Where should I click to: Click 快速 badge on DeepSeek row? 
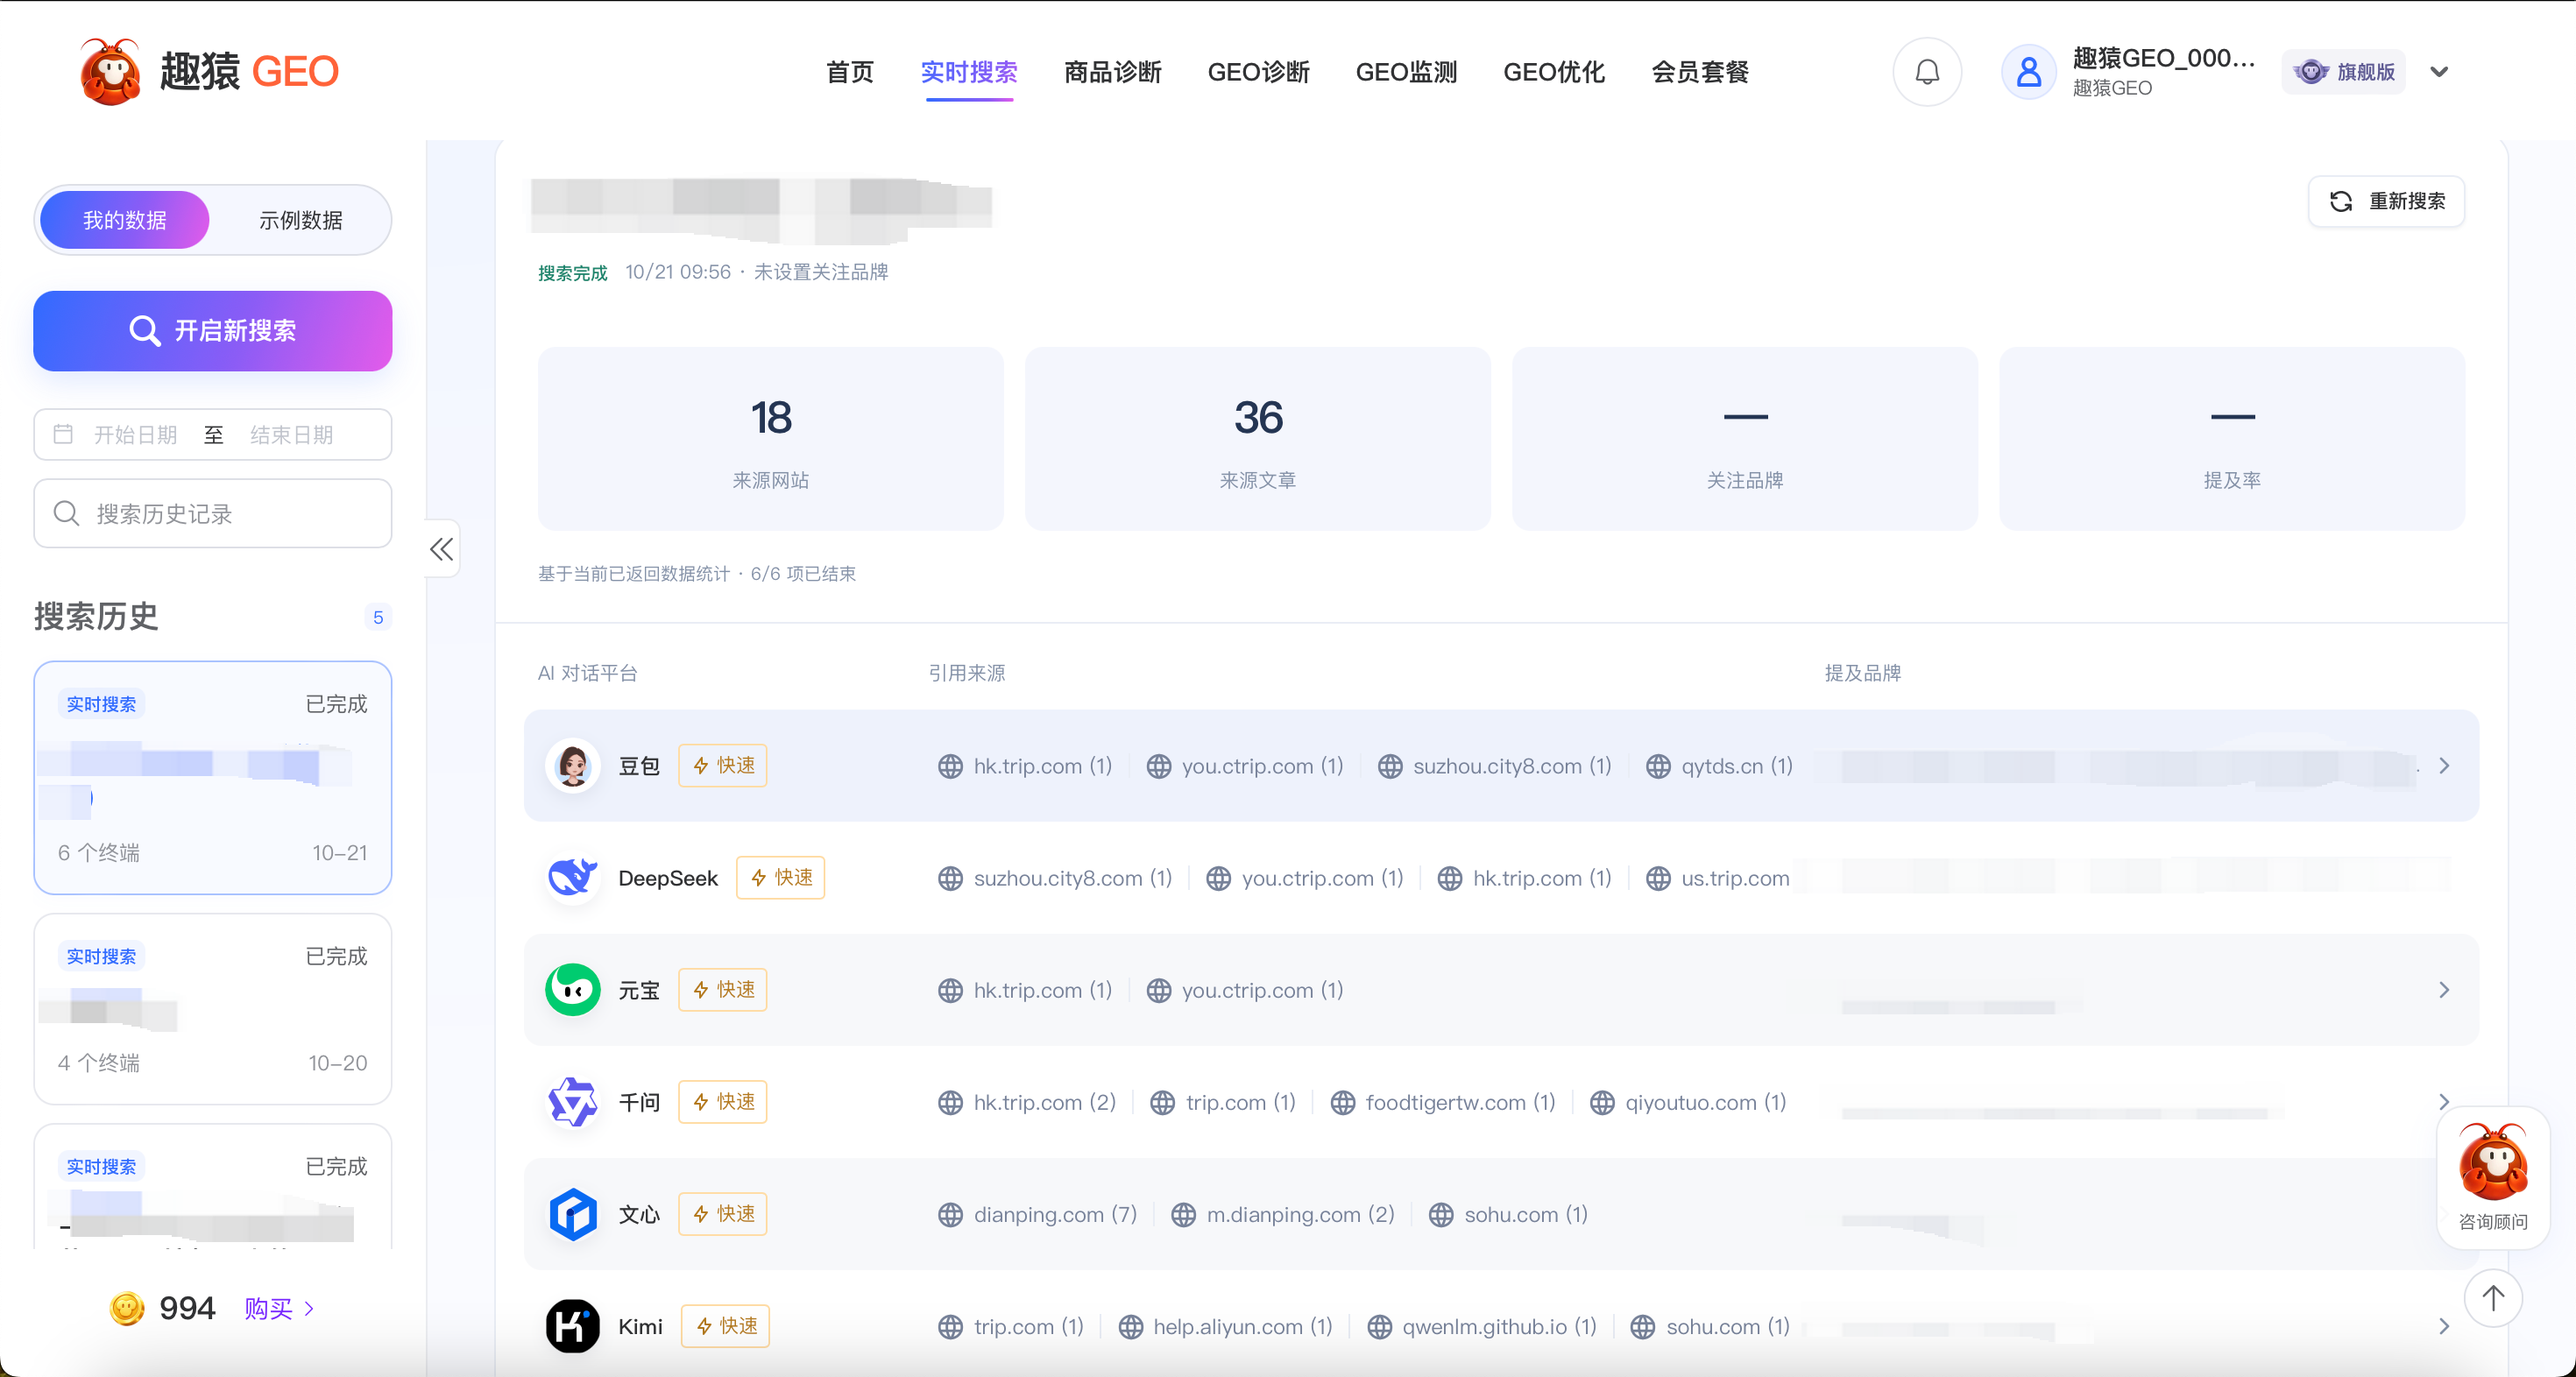(x=781, y=878)
